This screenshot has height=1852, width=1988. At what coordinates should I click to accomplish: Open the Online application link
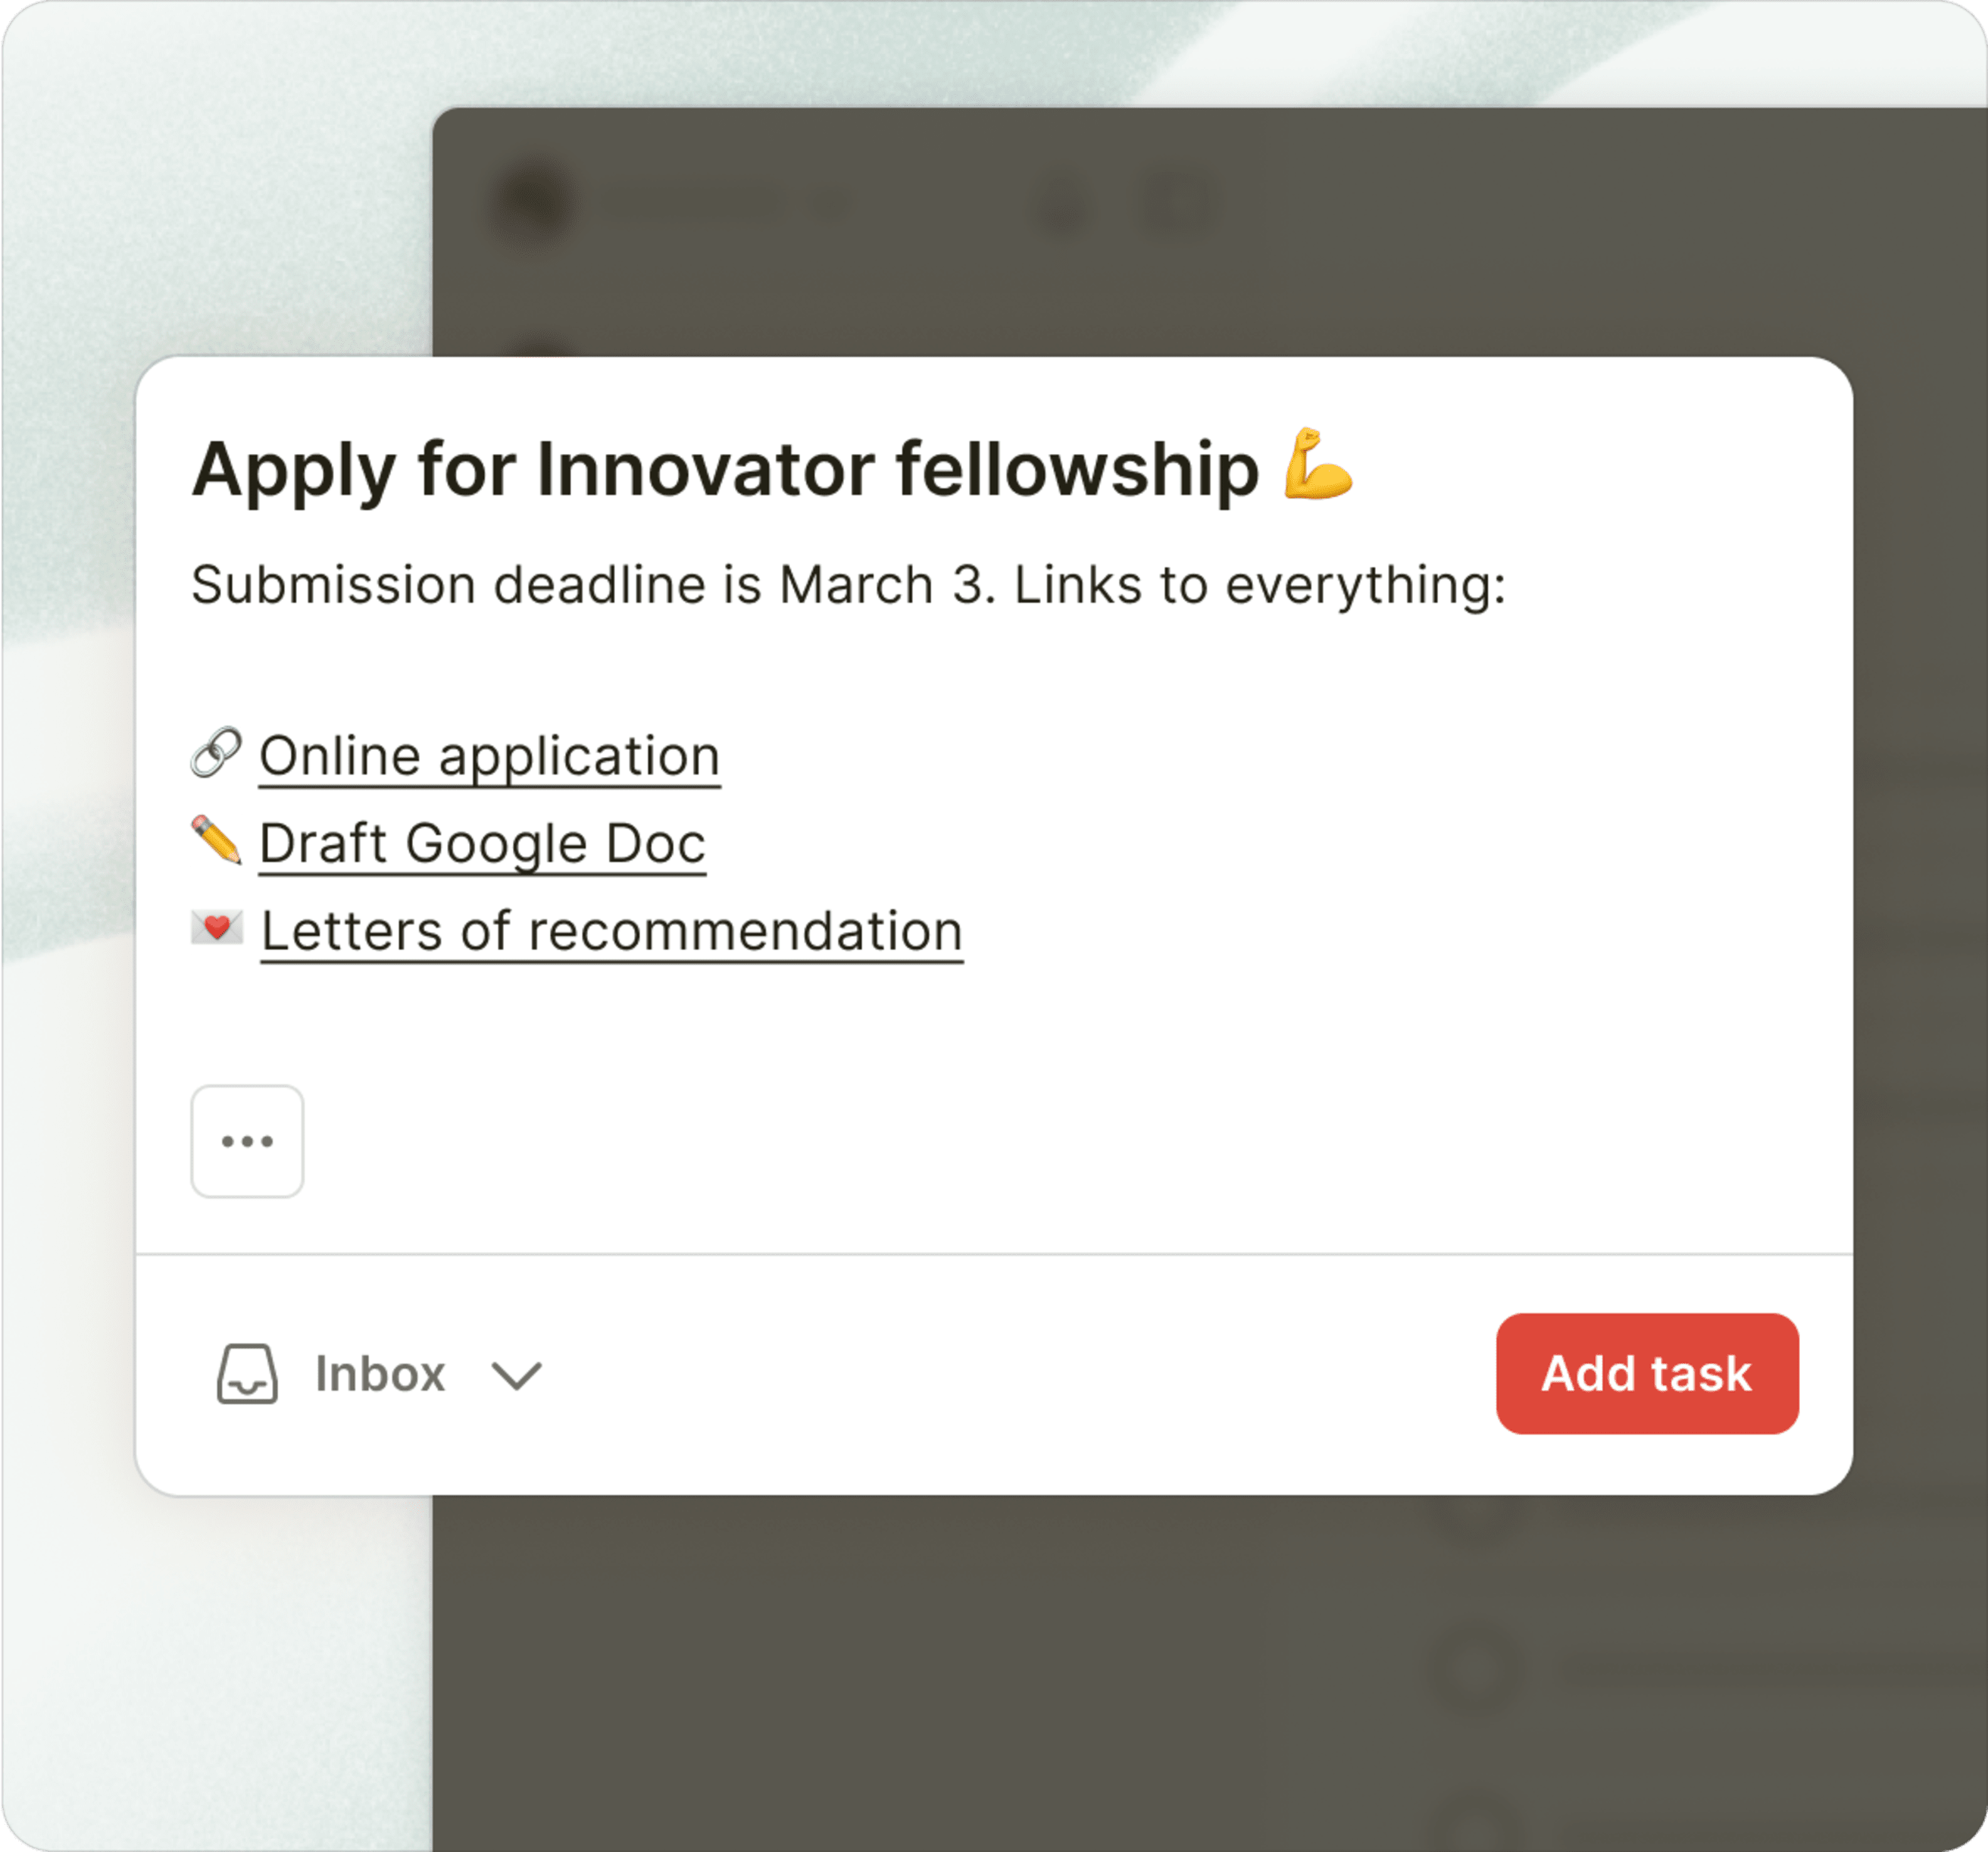coord(489,756)
